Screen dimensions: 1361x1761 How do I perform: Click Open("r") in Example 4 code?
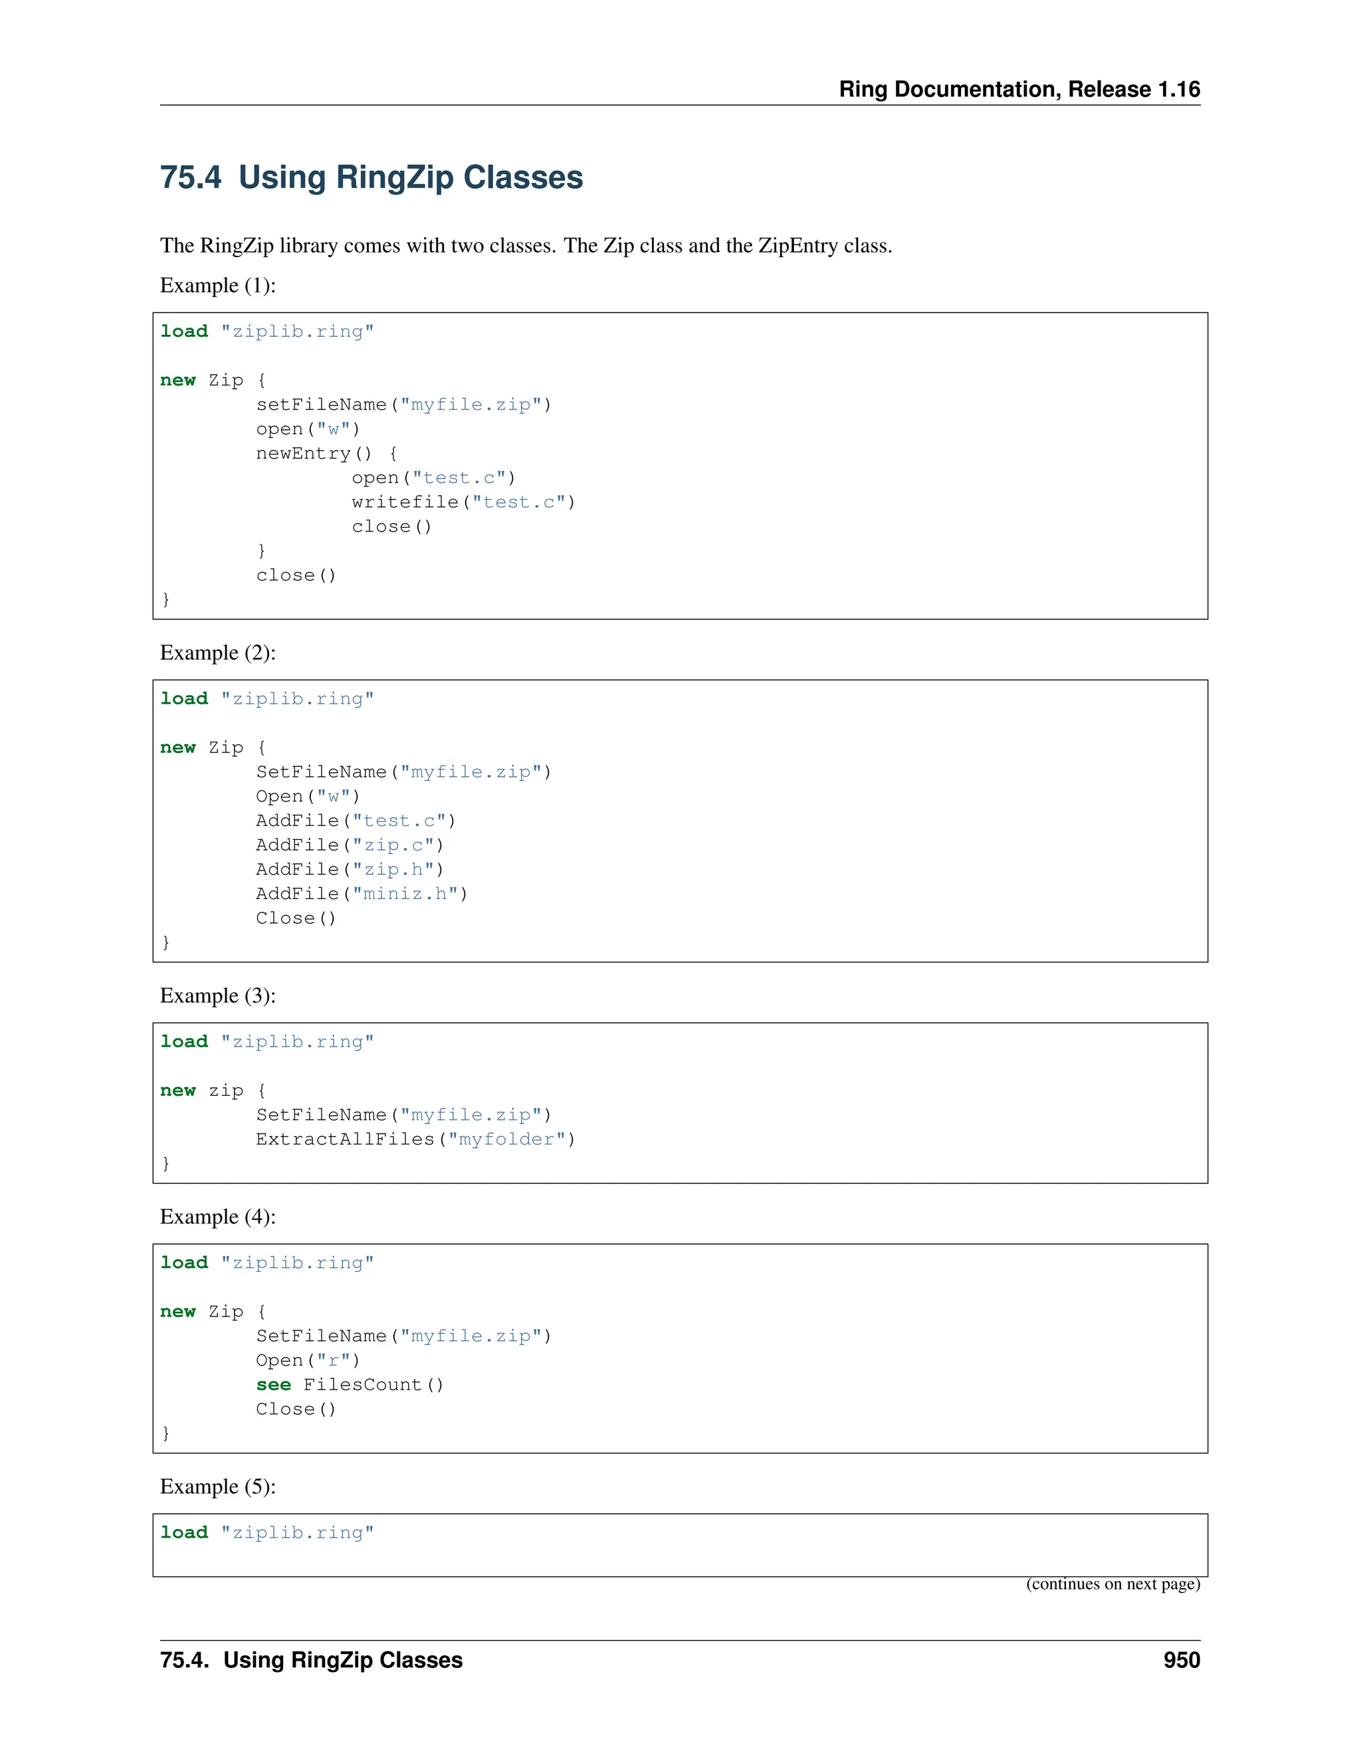pos(307,1360)
